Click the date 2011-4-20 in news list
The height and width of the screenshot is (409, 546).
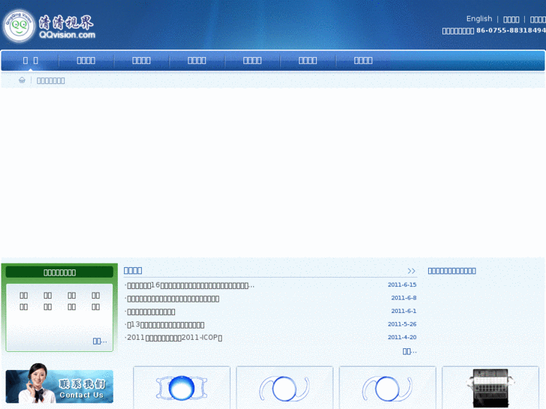click(x=402, y=337)
